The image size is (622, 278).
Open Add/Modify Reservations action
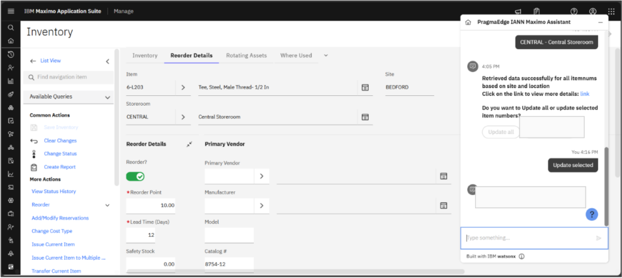tap(60, 218)
